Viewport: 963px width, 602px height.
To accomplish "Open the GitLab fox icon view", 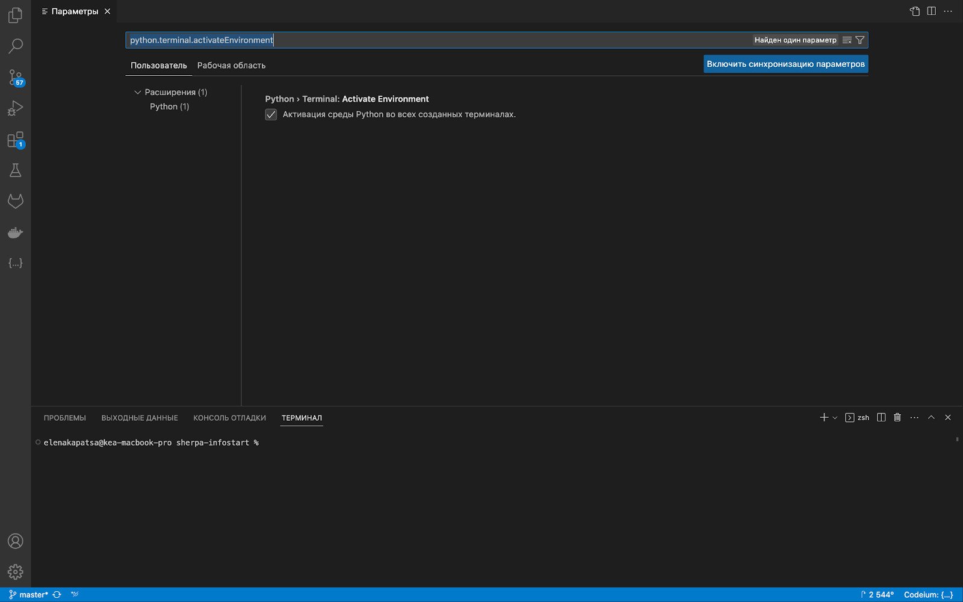I will click(x=15, y=201).
